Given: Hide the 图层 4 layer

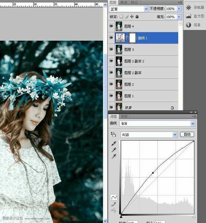Looking at the screenshot, I should (111, 26).
